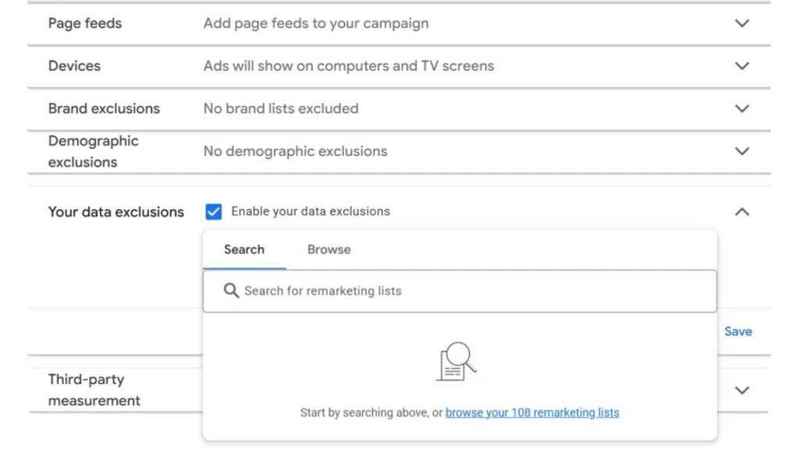Screen dimensions: 799x449
Task: Select the Search tab
Action: click(x=243, y=249)
